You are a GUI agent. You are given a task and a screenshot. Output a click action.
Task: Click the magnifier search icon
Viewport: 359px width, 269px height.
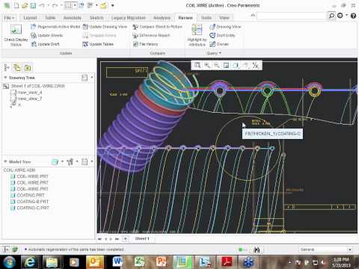331,16
